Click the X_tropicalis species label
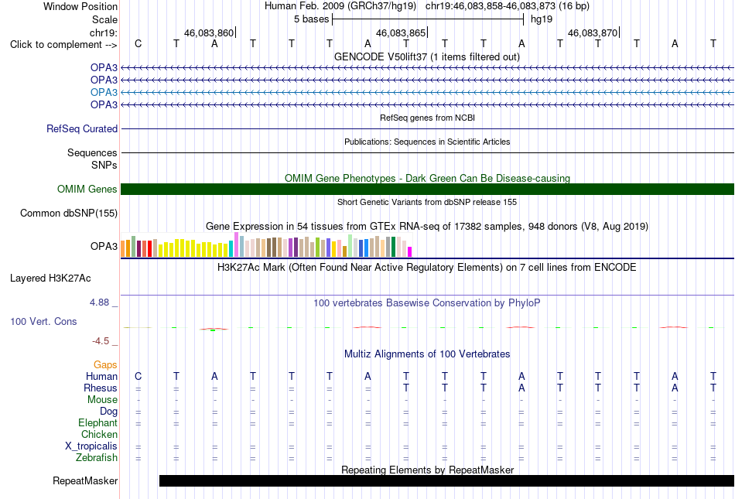 [x=91, y=446]
